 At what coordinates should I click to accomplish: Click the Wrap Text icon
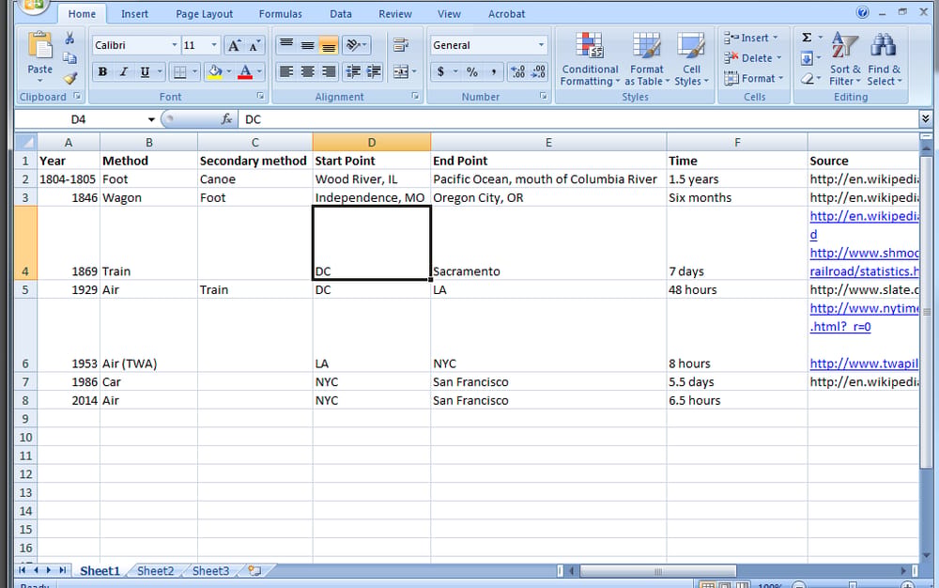point(401,45)
